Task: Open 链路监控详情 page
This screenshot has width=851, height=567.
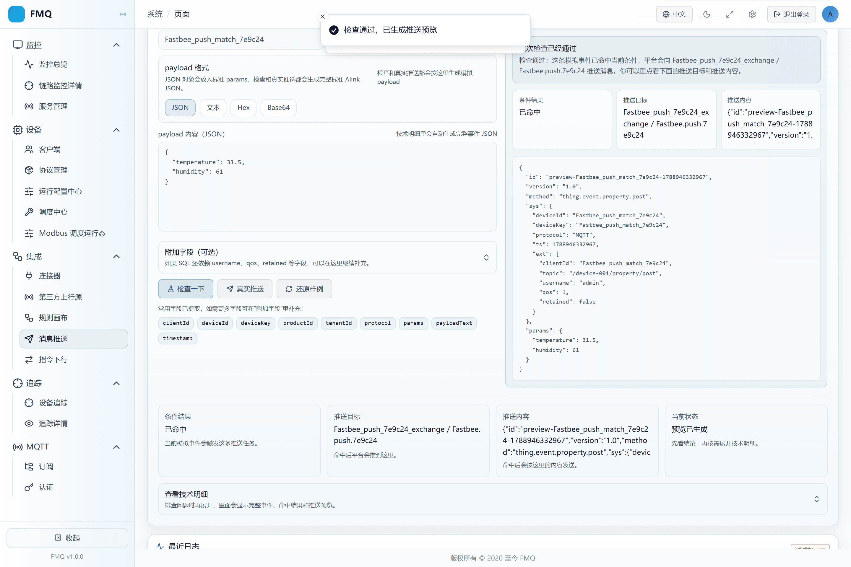Action: click(74, 86)
